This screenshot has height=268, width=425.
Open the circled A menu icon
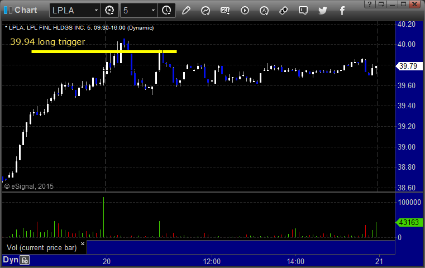click(264, 11)
